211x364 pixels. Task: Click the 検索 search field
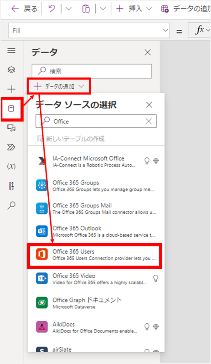tap(92, 71)
